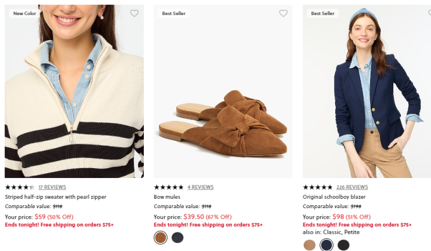Choose black swatch for schoolboy blazer
The image size is (431, 251).
(343, 245)
